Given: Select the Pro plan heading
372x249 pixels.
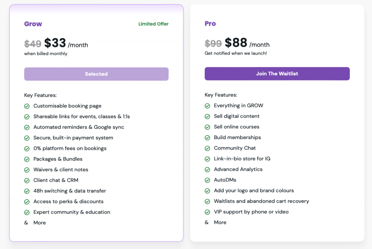Looking at the screenshot, I should pos(210,24).
